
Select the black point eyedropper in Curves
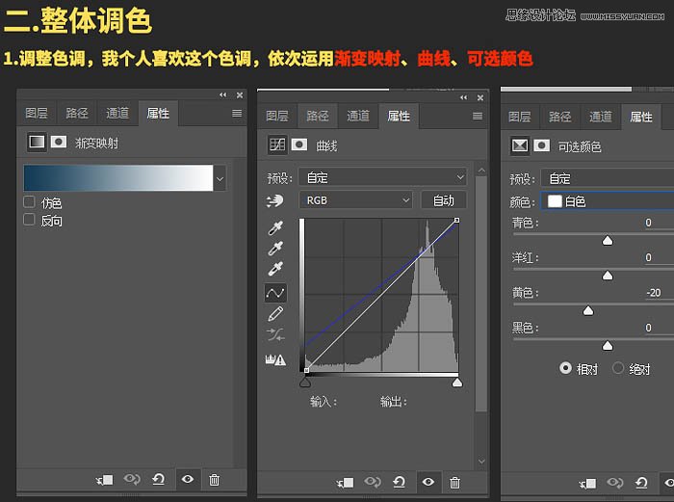pyautogui.click(x=275, y=228)
